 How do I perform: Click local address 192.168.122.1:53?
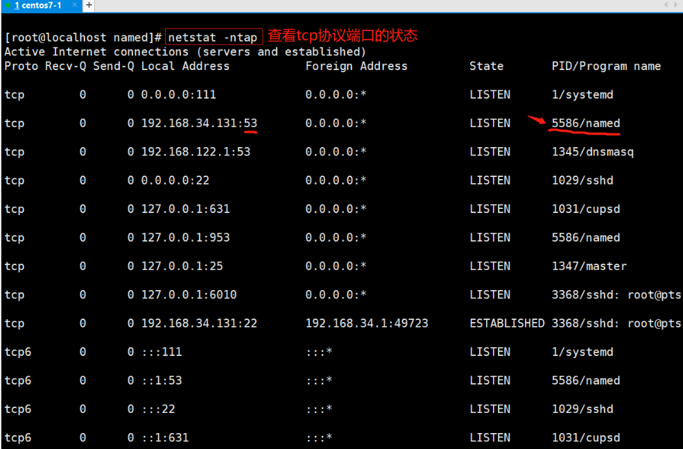click(x=196, y=152)
